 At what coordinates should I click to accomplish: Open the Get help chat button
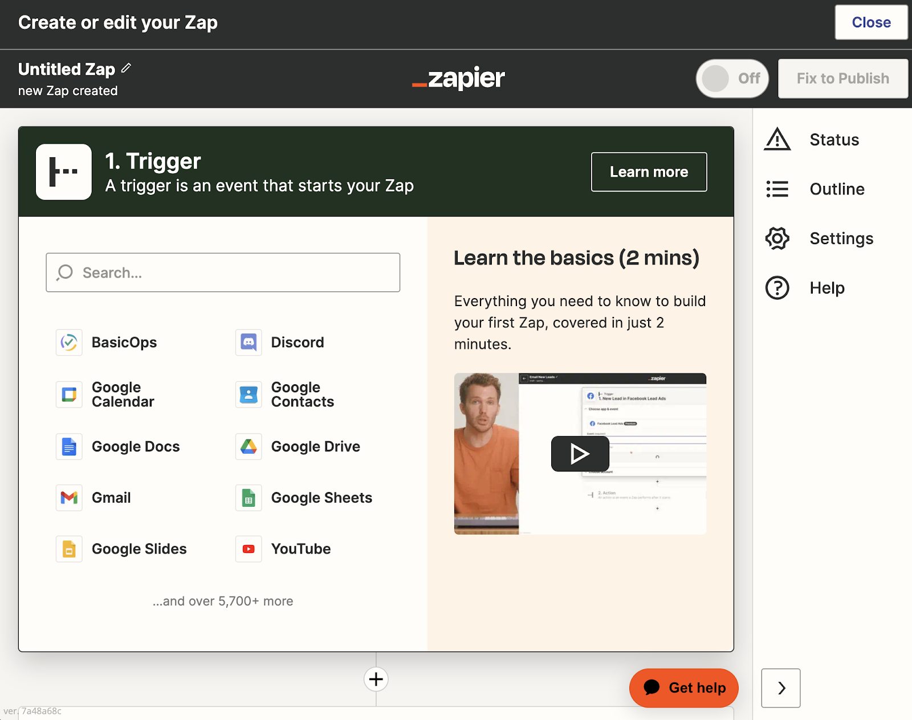(684, 688)
